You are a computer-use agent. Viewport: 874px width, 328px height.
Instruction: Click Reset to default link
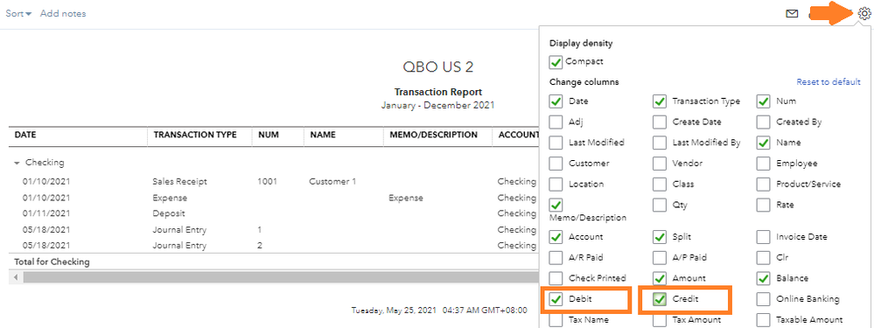click(829, 82)
